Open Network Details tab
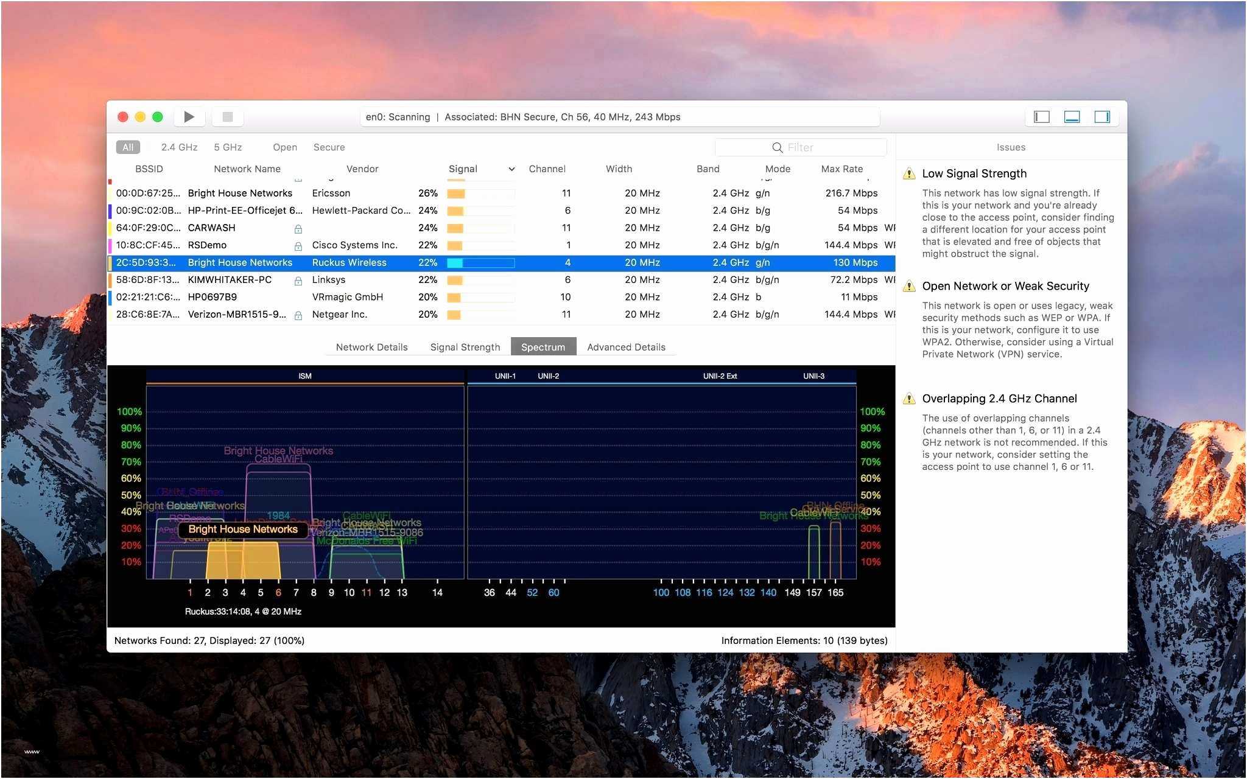1247x779 pixels. coord(371,346)
